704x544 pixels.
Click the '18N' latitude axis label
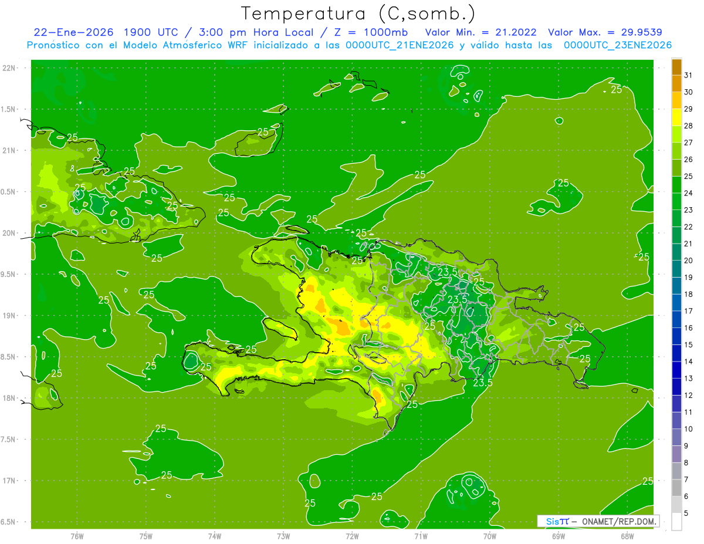[x=9, y=398]
